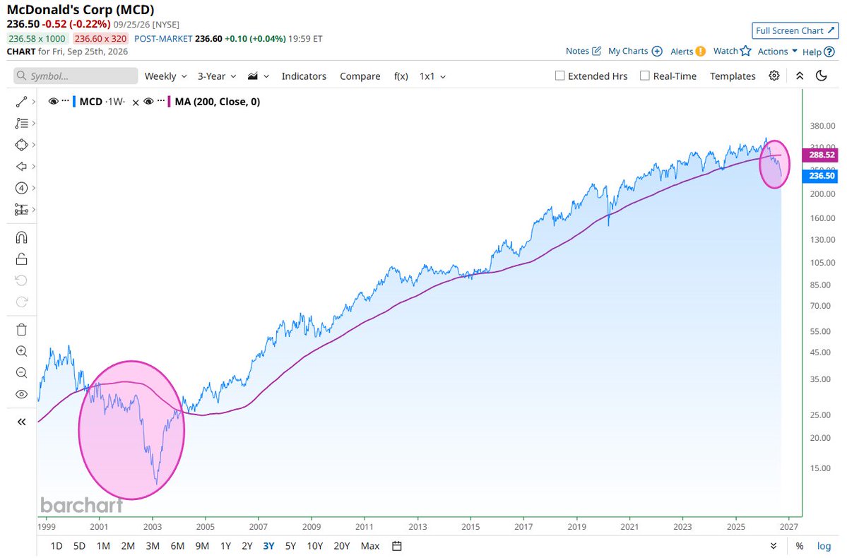Open the chart type dropdown
Image resolution: width=847 pixels, height=558 pixels.
[259, 76]
